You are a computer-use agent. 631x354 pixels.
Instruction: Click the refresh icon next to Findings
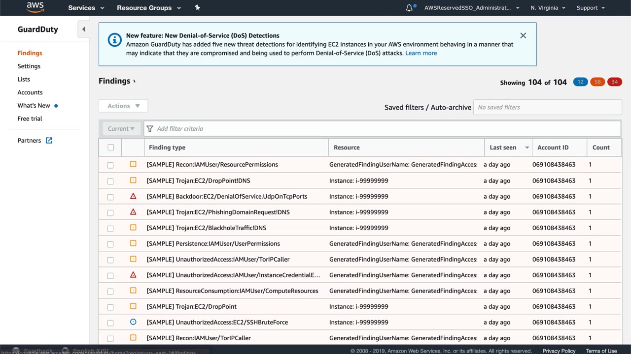(135, 81)
